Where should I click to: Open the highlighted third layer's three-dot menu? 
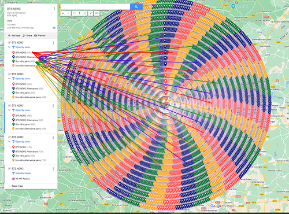(x=53, y=106)
